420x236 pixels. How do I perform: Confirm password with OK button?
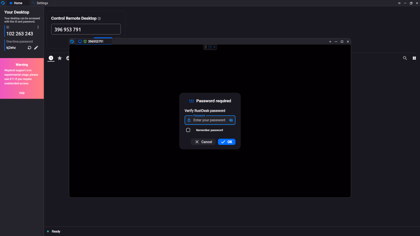point(227,142)
